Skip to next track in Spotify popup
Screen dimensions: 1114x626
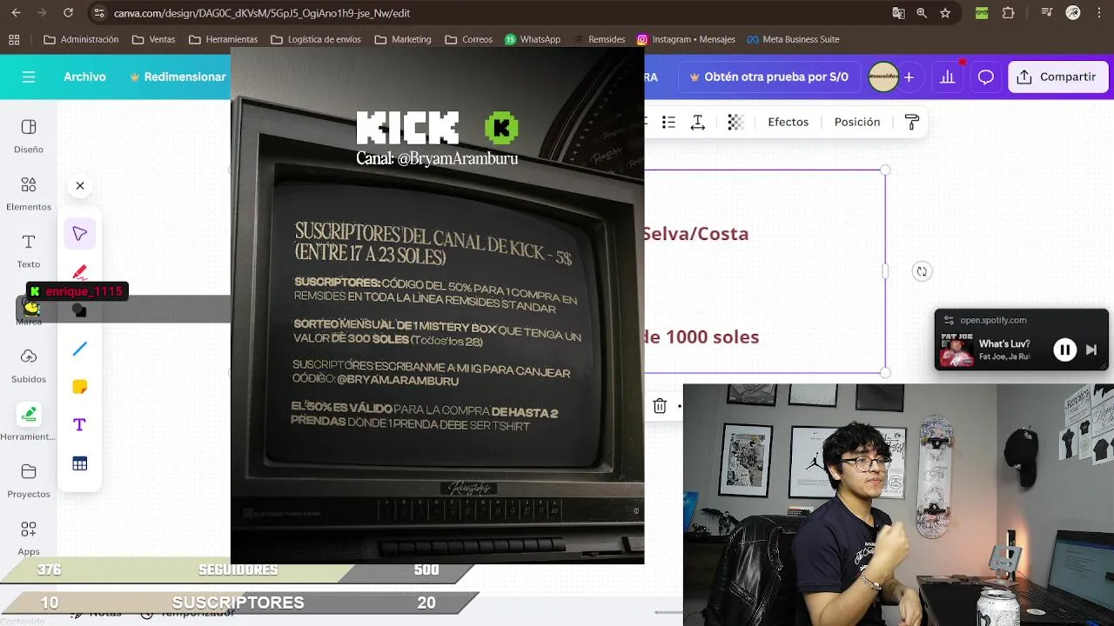coord(1091,350)
